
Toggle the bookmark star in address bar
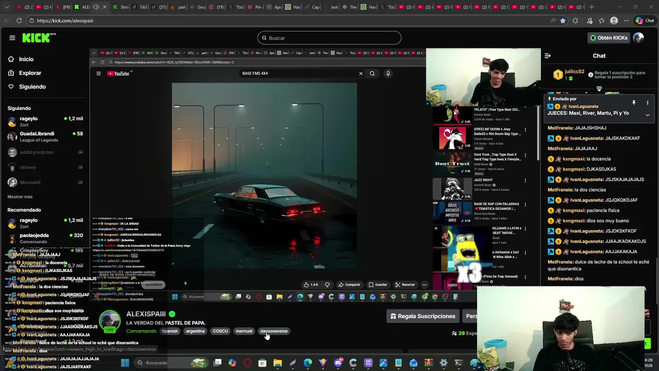pyautogui.click(x=563, y=21)
